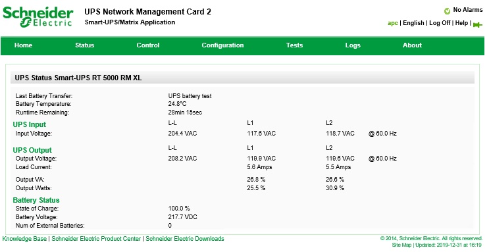Click the green No Alarms checkmark icon
The image size is (489, 252).
click(x=448, y=11)
